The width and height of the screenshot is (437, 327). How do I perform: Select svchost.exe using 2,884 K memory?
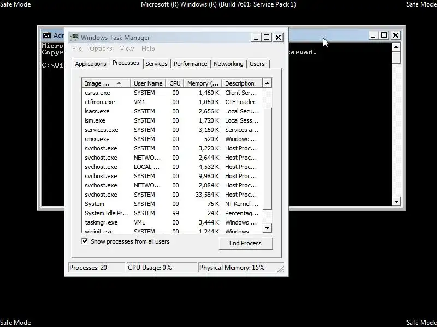point(172,185)
